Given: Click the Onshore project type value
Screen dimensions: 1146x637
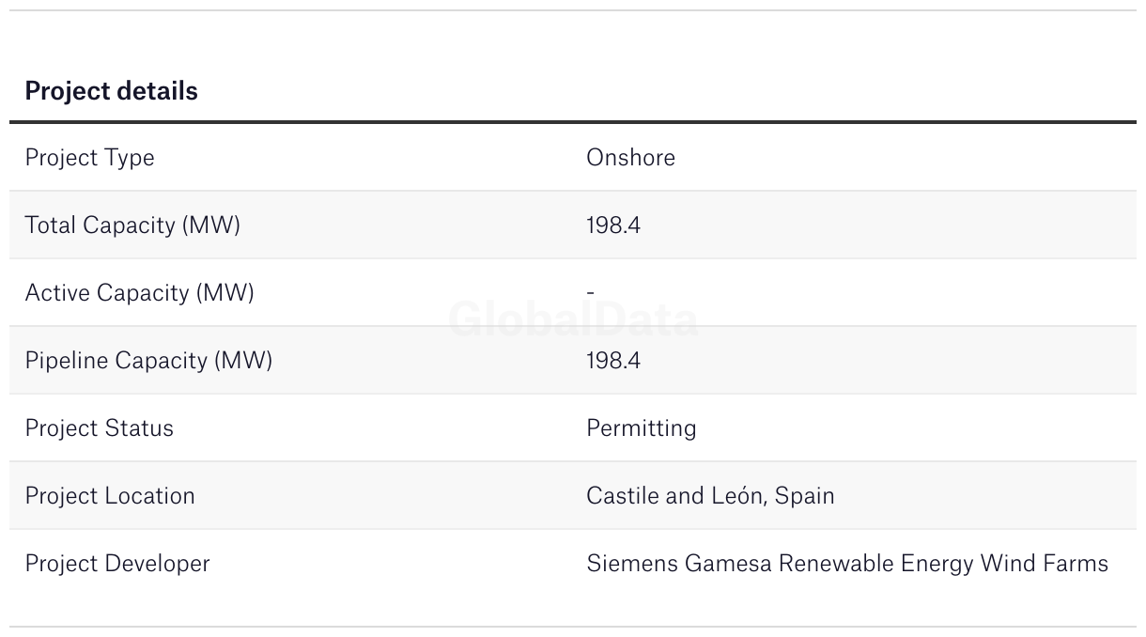Looking at the screenshot, I should (x=630, y=158).
